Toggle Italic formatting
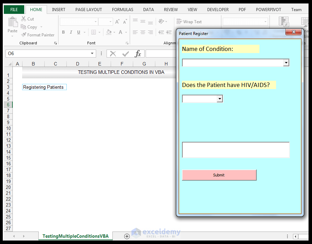Viewport: 312px width, 244px height. point(71,32)
